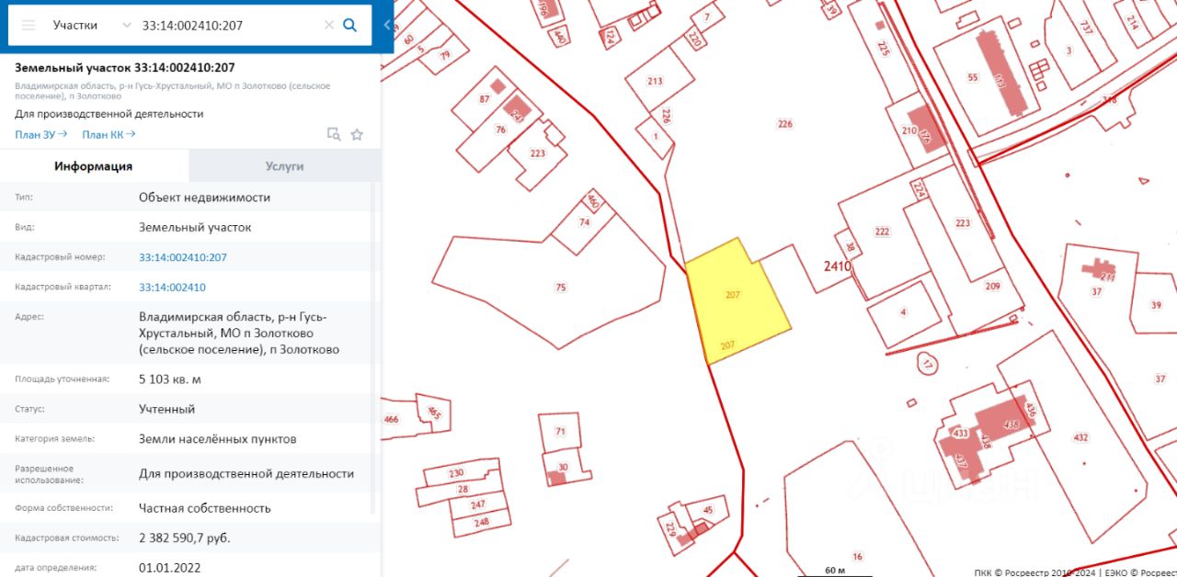Click the quarter label 2410 on map
The height and width of the screenshot is (577, 1177).
(x=837, y=266)
